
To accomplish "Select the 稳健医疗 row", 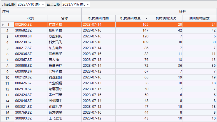I will (x=55, y=66).
